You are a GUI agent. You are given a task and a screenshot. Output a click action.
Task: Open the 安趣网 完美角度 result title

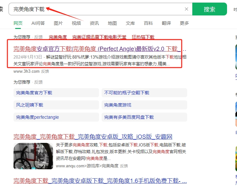[93, 137]
